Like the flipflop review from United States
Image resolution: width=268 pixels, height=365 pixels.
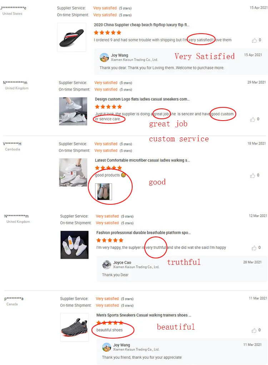(254, 40)
